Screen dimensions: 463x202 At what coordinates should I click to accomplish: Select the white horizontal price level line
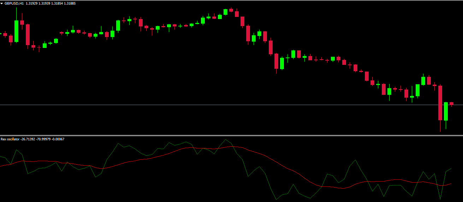click(212, 105)
